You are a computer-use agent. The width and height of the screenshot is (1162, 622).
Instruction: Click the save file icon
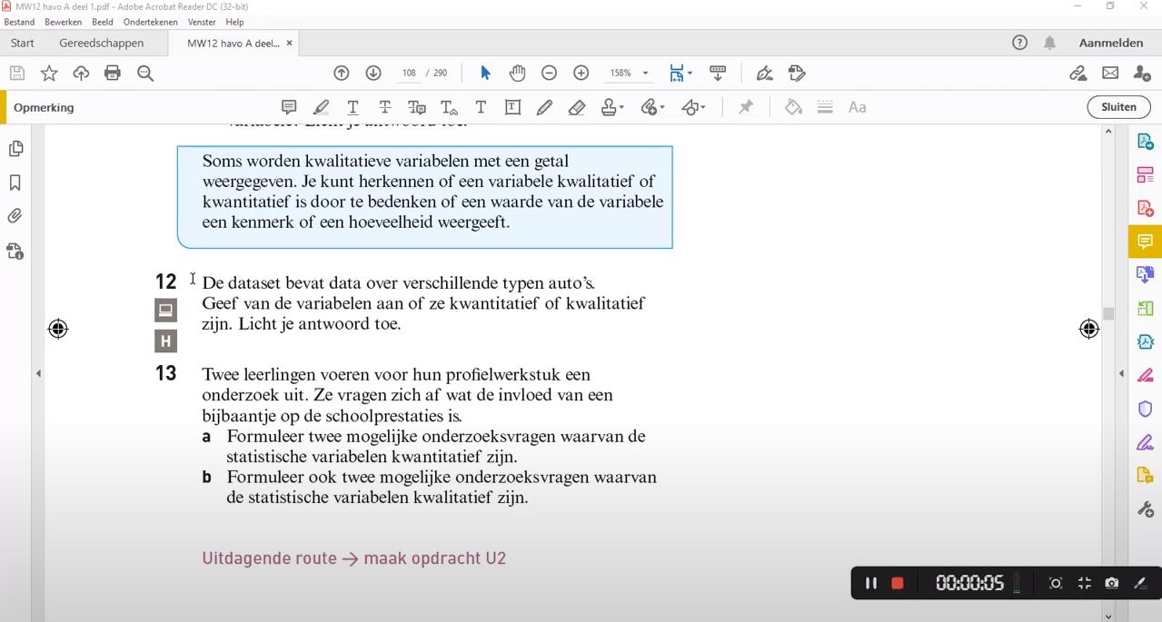[x=17, y=74]
